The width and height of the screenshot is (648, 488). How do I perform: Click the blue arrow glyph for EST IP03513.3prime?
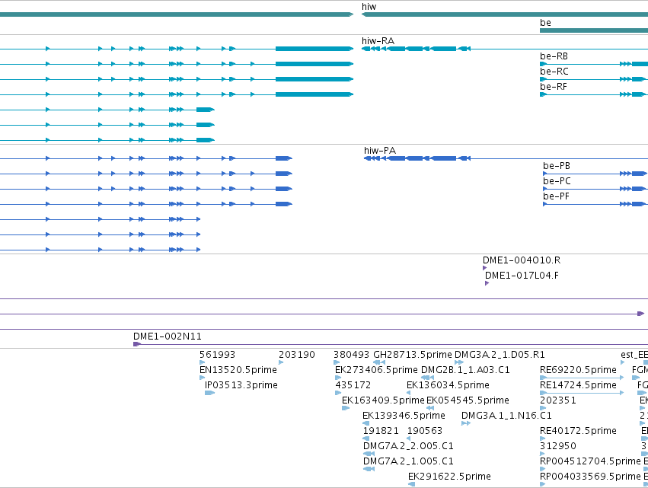pyautogui.click(x=209, y=393)
